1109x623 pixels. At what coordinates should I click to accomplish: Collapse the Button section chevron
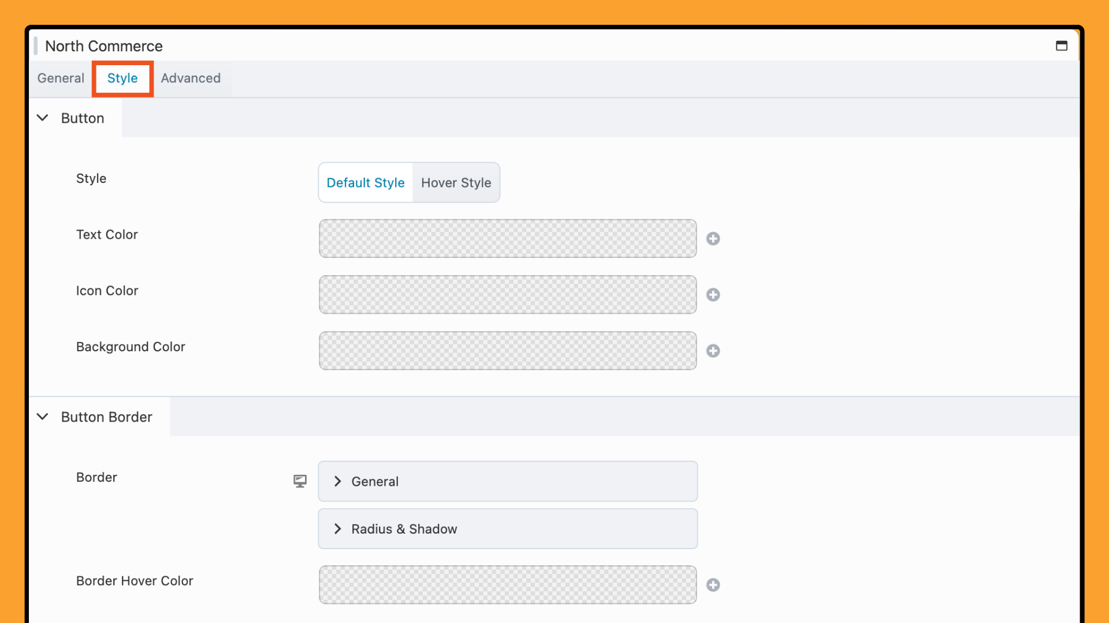click(x=43, y=118)
